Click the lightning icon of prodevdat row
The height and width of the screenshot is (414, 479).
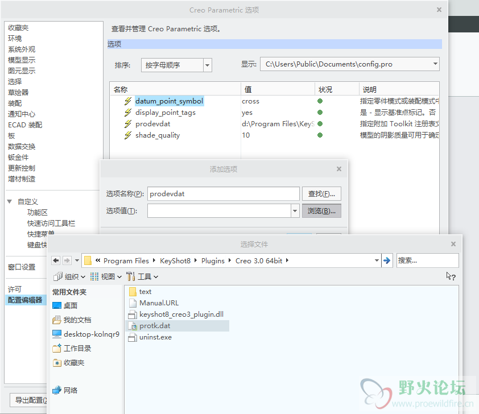(128, 123)
